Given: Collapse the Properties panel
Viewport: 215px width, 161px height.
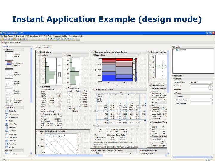Looking at the screenshot, I should click(172, 76).
